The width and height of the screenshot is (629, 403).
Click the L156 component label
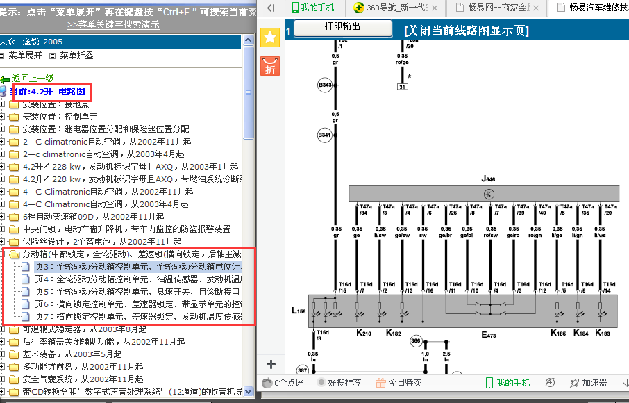click(x=299, y=311)
